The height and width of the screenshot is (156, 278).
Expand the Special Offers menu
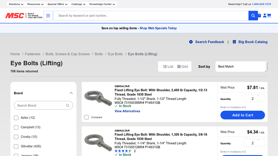[57, 4]
